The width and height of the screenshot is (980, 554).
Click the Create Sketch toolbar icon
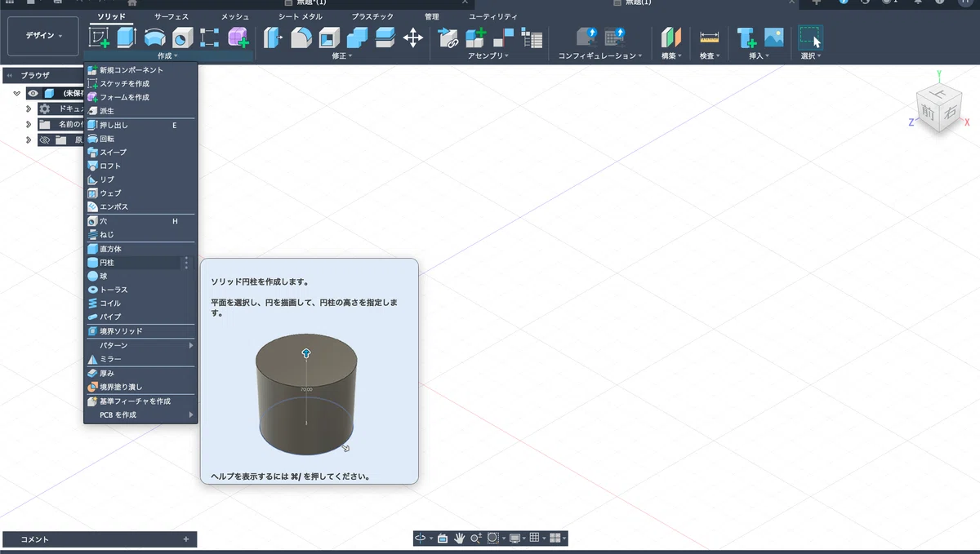100,38
